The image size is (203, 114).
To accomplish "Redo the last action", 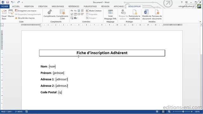I will pos(18,2).
